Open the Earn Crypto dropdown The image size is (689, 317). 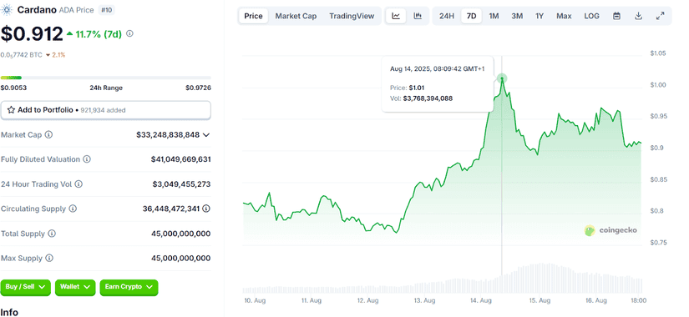point(129,287)
